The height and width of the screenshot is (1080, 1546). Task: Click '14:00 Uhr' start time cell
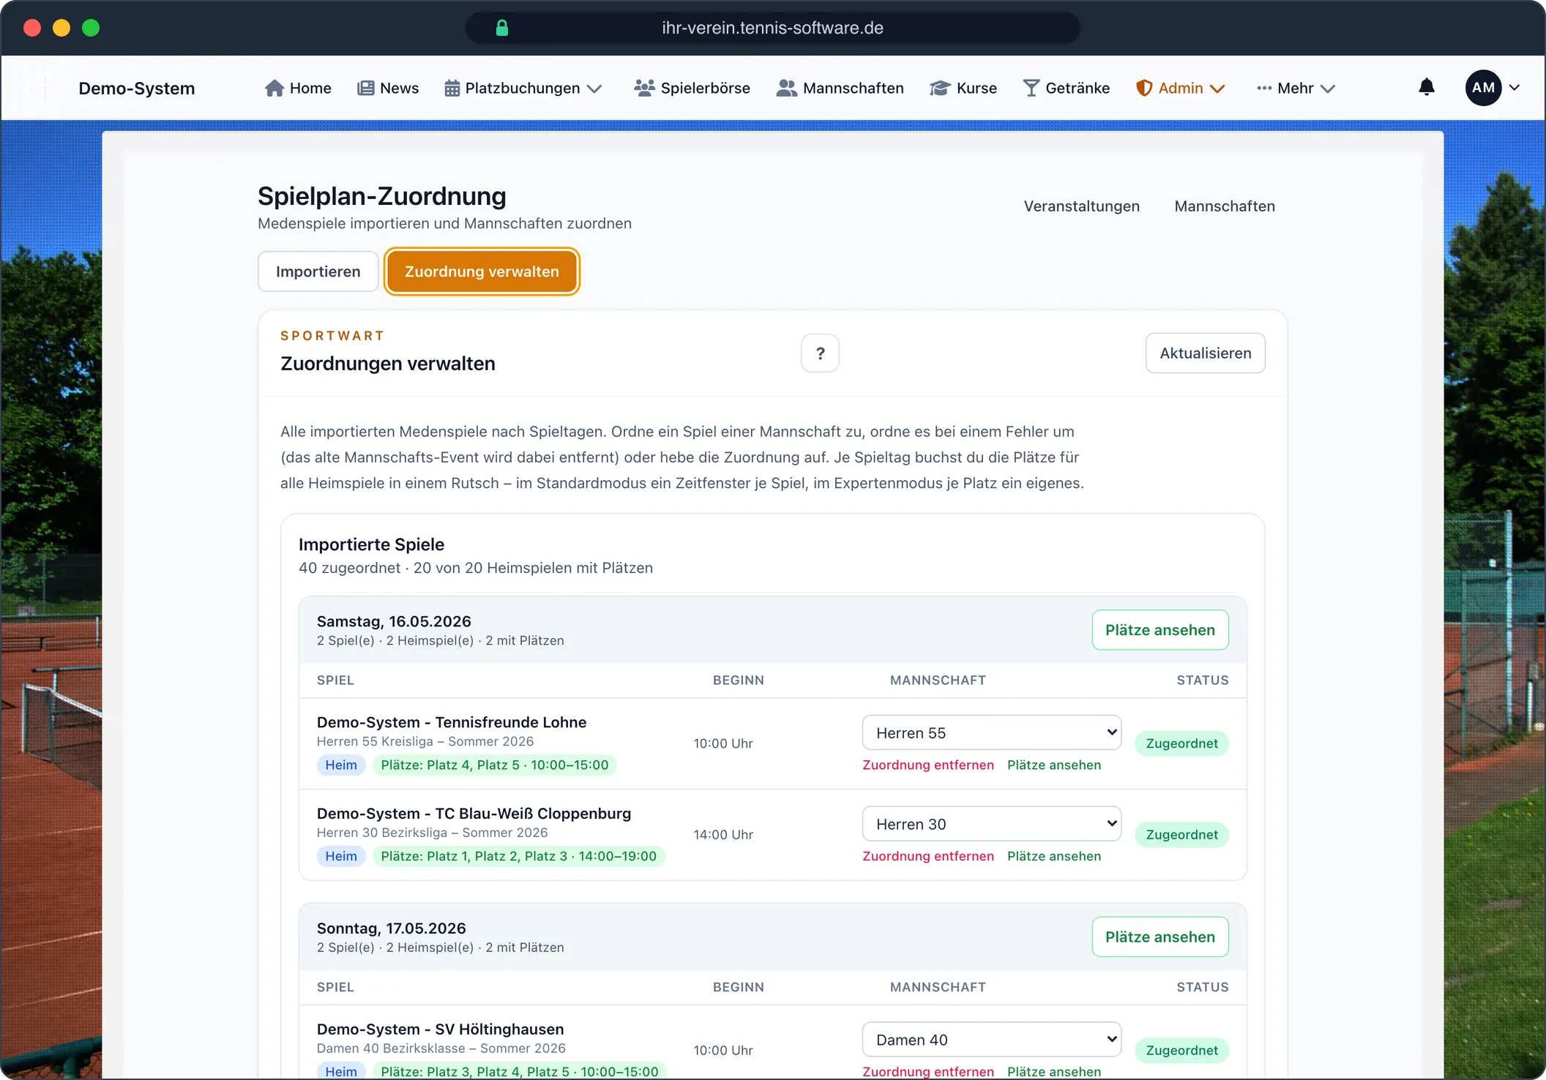[723, 835]
